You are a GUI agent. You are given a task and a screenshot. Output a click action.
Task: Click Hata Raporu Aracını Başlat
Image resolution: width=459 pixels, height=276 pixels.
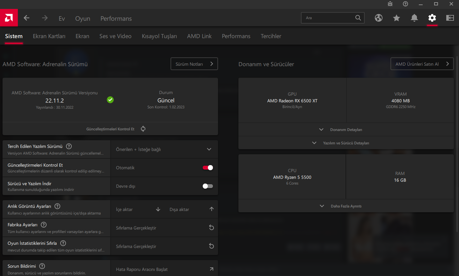(142, 269)
